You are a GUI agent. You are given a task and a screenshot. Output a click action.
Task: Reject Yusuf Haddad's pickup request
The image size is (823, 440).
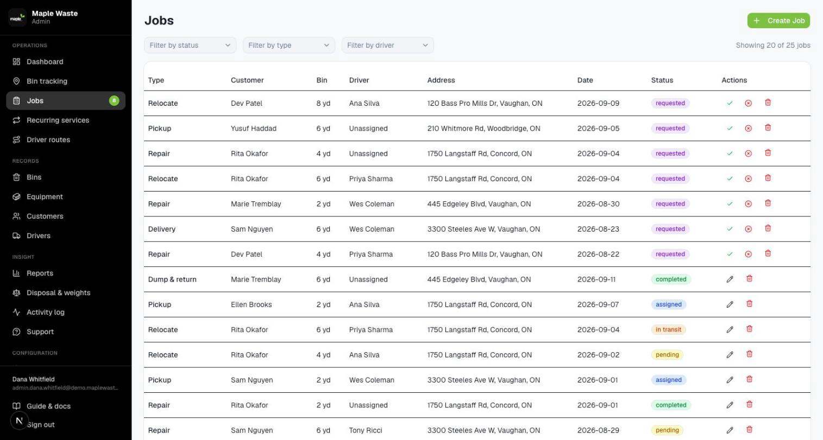tap(748, 128)
